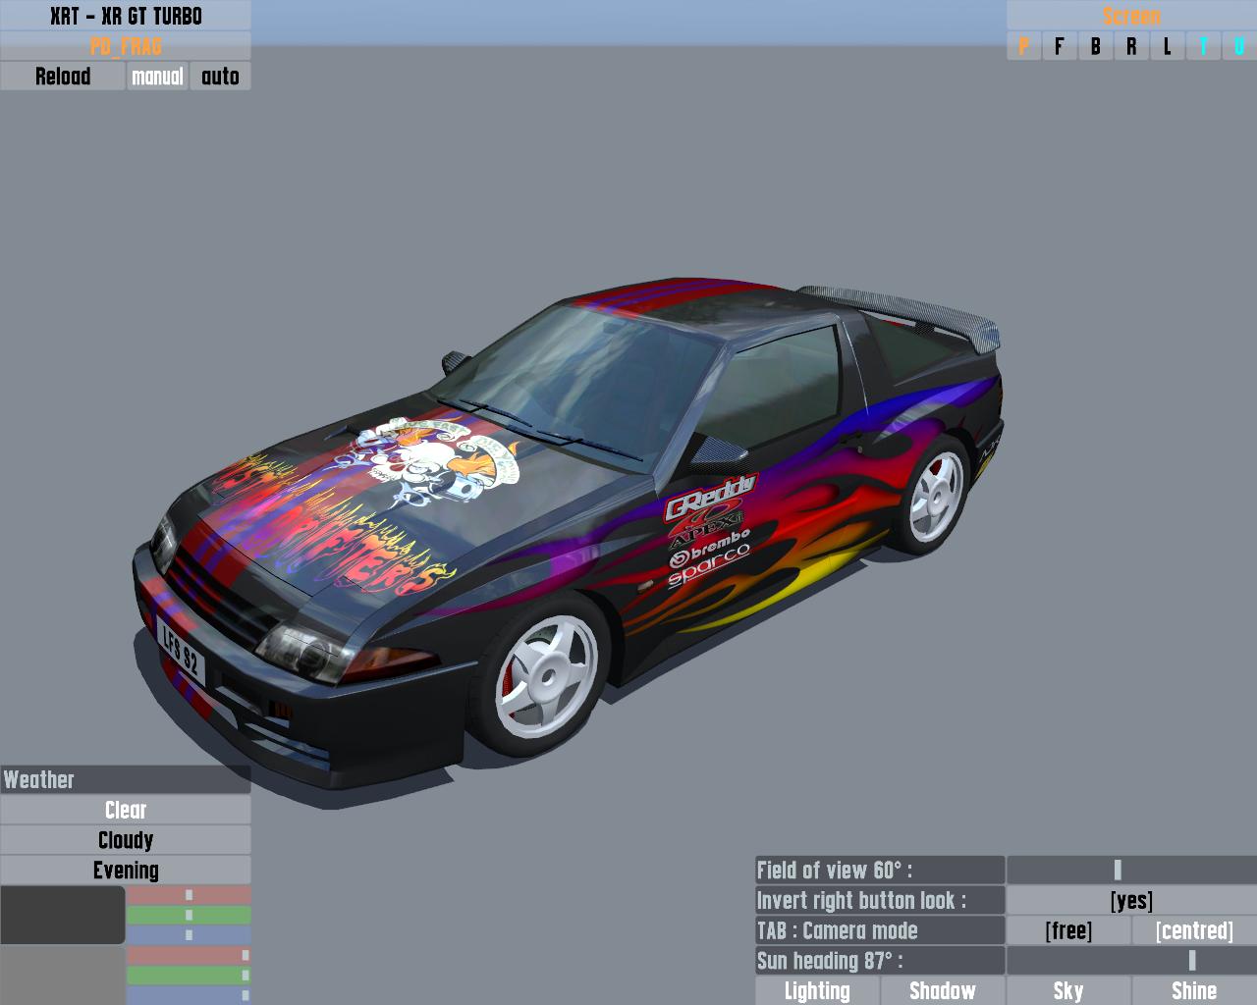1257x1005 pixels.
Task: Enable auto reload mode
Action: 220,77
